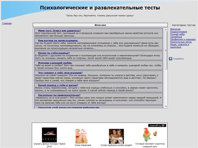Image resolution: width=198 pixels, height=148 pixels.
Task: Click the parrot ad image
Action: [150, 135]
